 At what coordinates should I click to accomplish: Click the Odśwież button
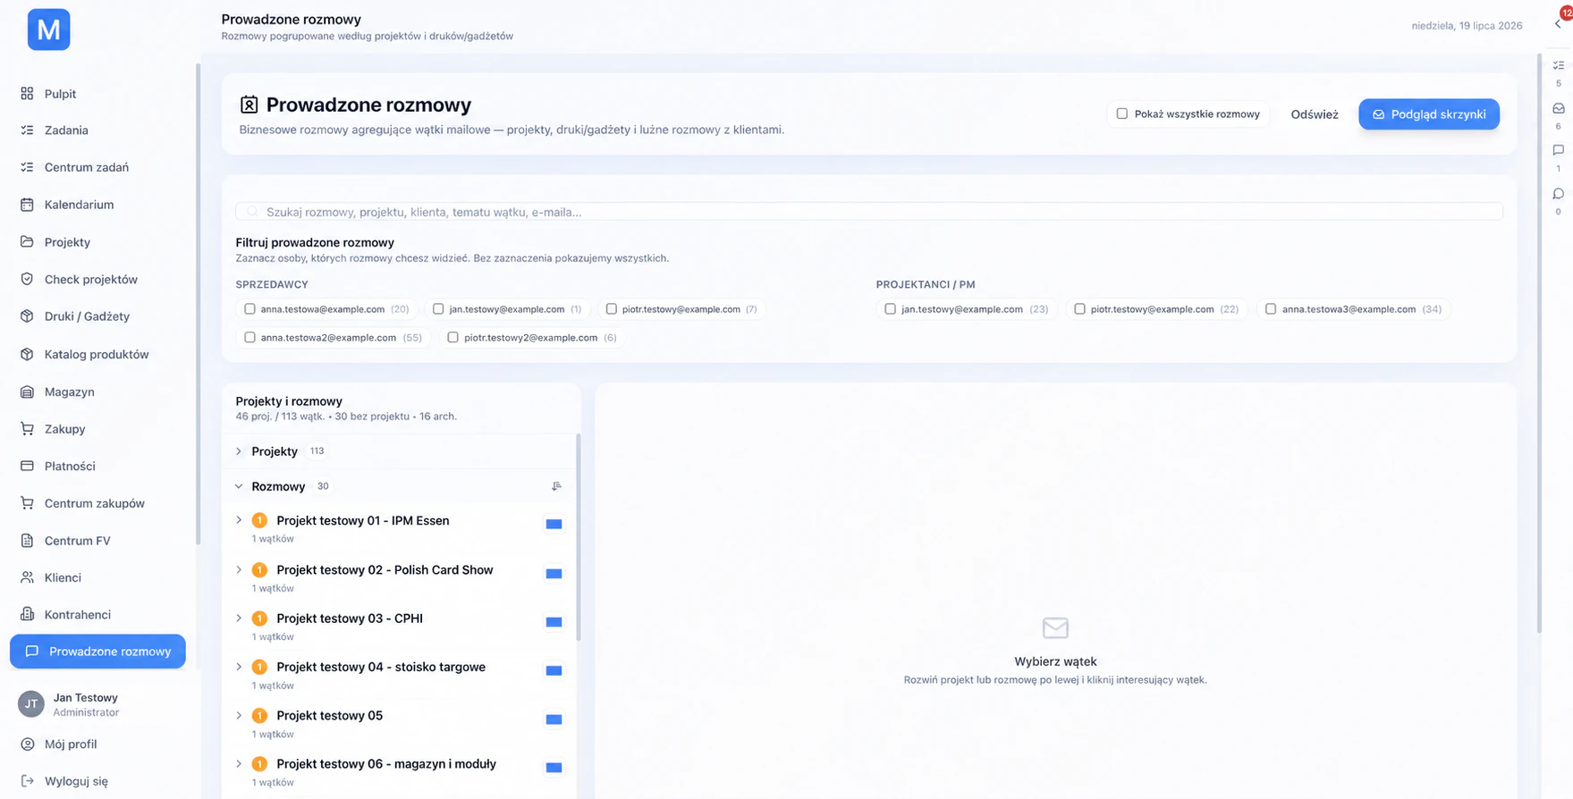[1315, 114]
